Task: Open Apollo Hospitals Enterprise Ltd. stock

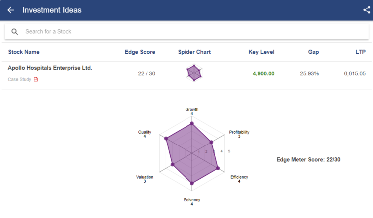Action: tap(50, 68)
